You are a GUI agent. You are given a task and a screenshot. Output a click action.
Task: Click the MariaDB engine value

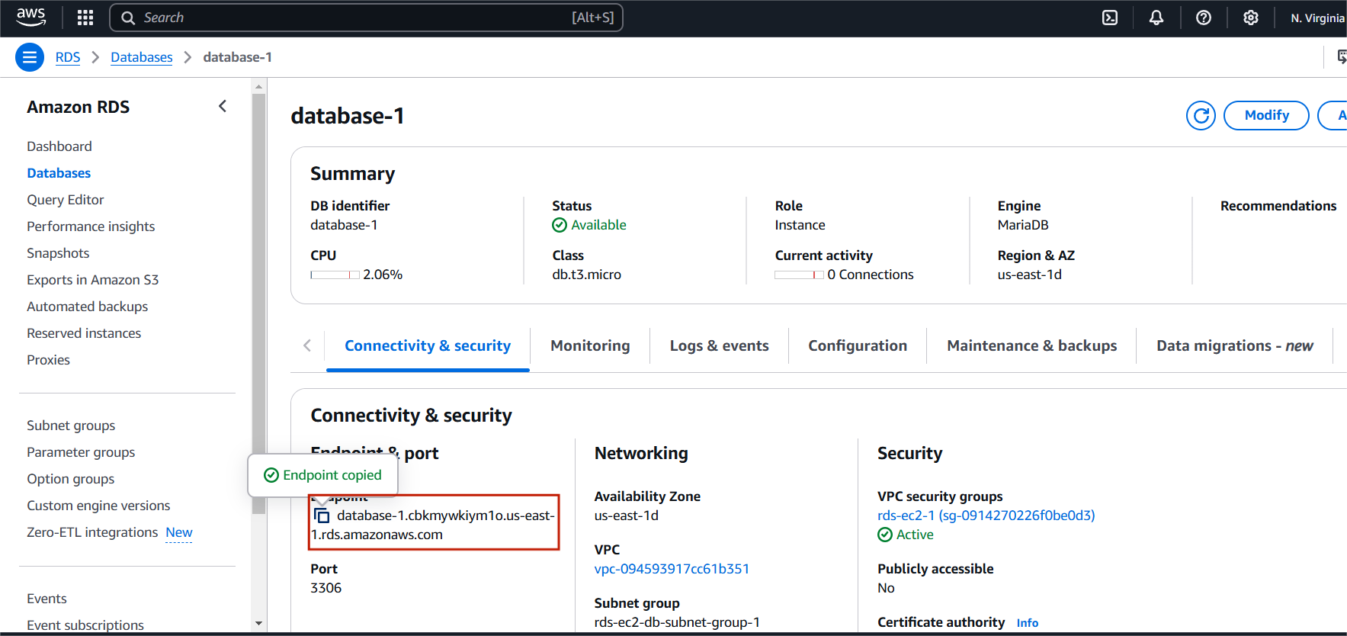1023,224
